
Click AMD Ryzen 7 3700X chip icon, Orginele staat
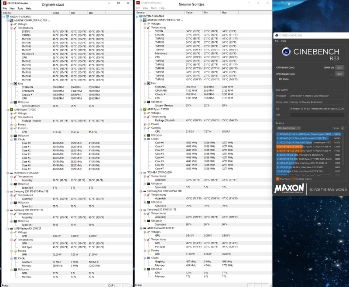pos(11,110)
